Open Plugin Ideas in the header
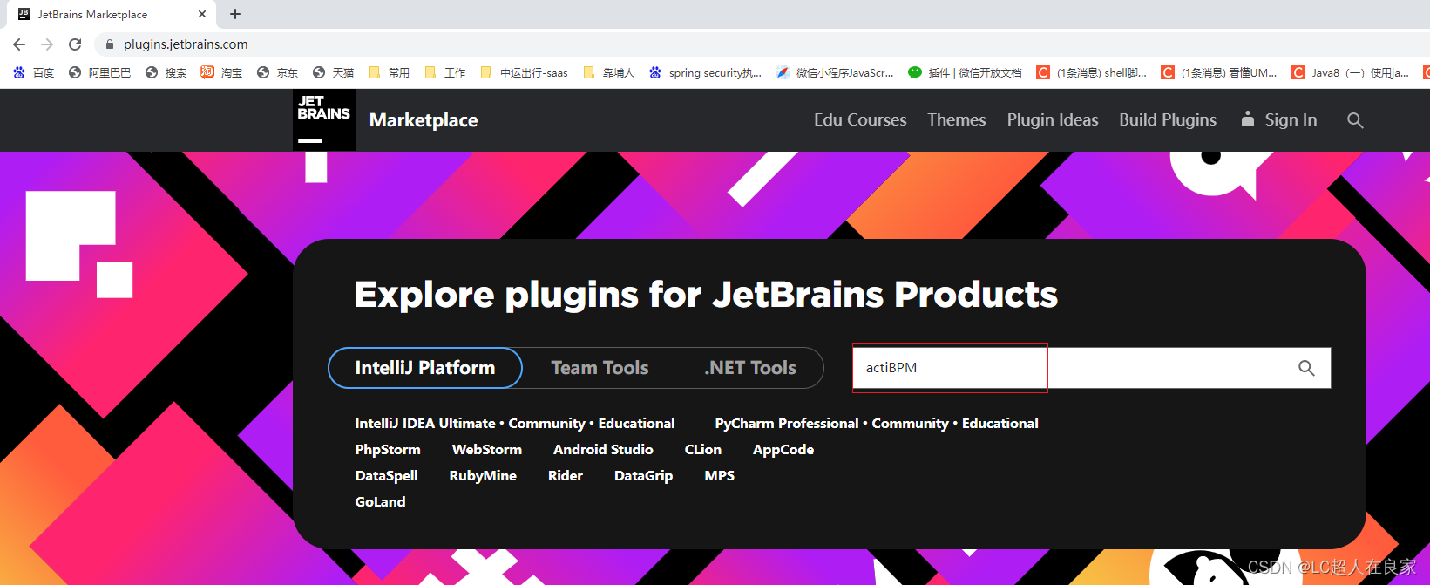This screenshot has width=1430, height=585. coord(1053,120)
